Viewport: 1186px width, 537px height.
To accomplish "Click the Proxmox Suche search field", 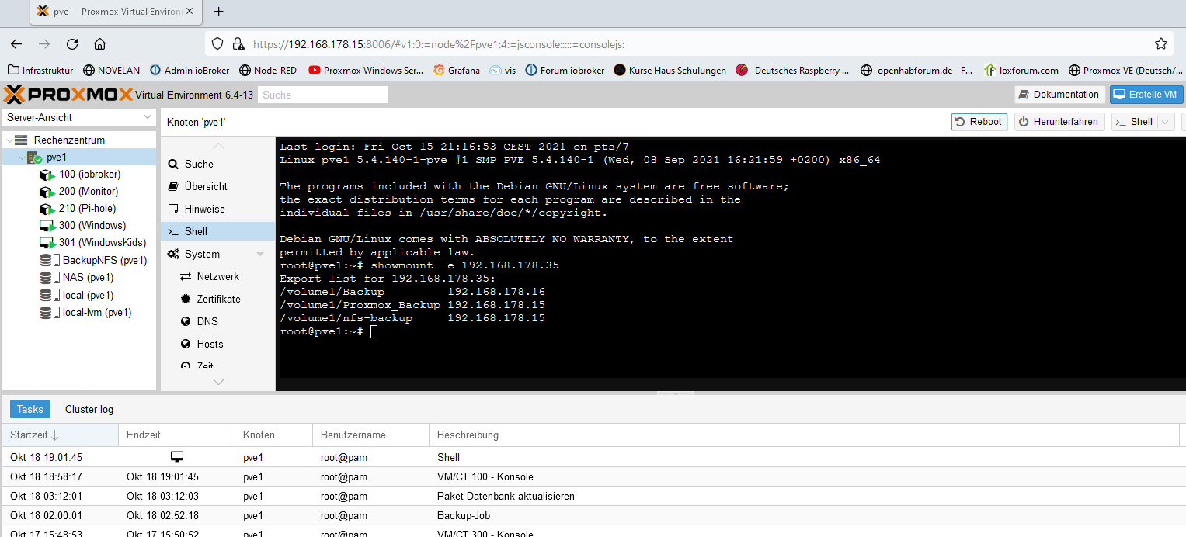I will (x=323, y=95).
